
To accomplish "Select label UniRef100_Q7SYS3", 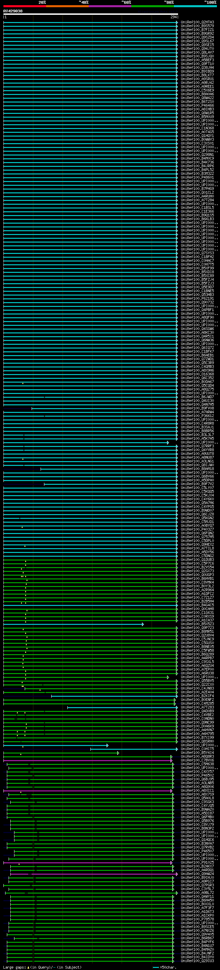I will coord(197,253).
